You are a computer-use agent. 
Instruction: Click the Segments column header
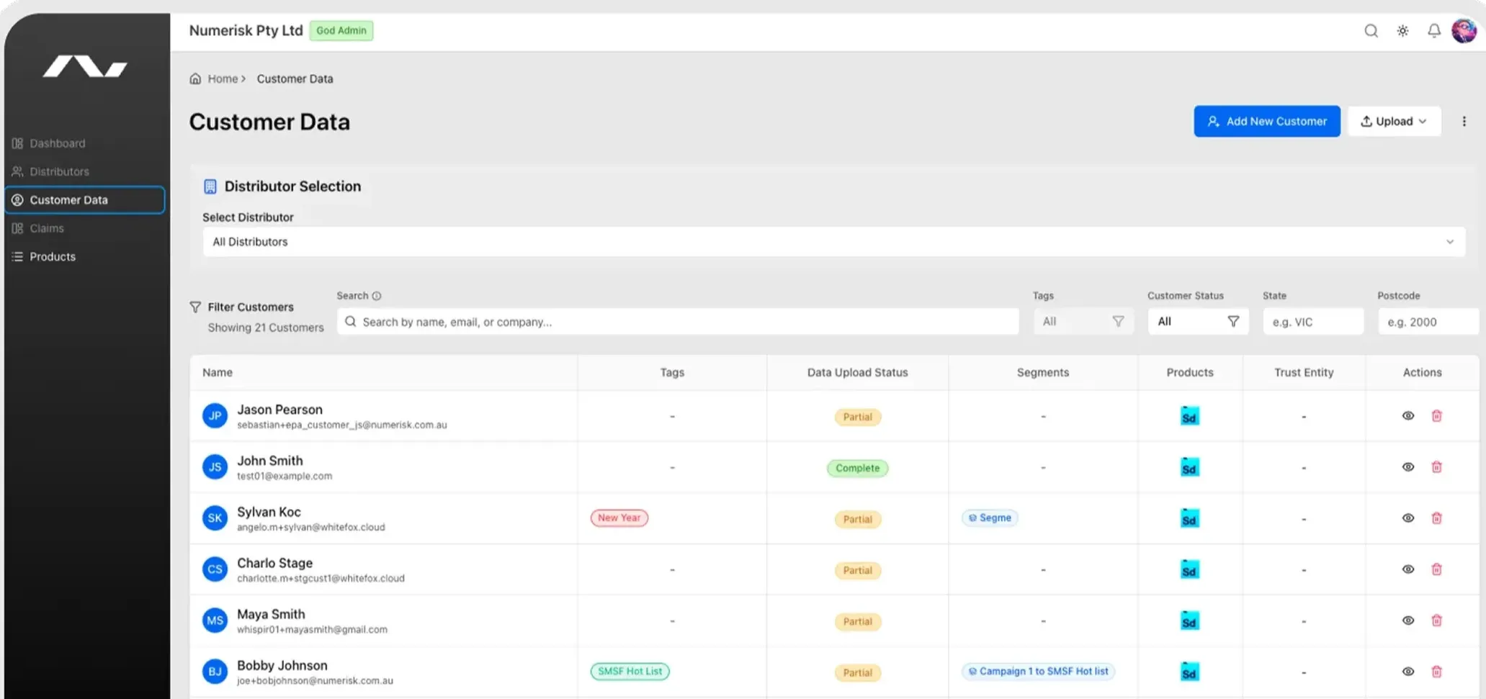tap(1042, 373)
